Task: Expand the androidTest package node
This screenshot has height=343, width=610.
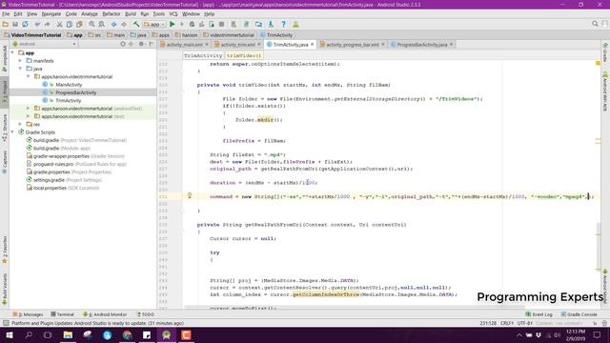Action: point(29,108)
